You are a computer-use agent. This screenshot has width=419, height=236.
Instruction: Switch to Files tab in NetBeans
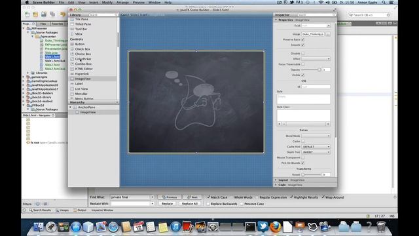pos(43,24)
